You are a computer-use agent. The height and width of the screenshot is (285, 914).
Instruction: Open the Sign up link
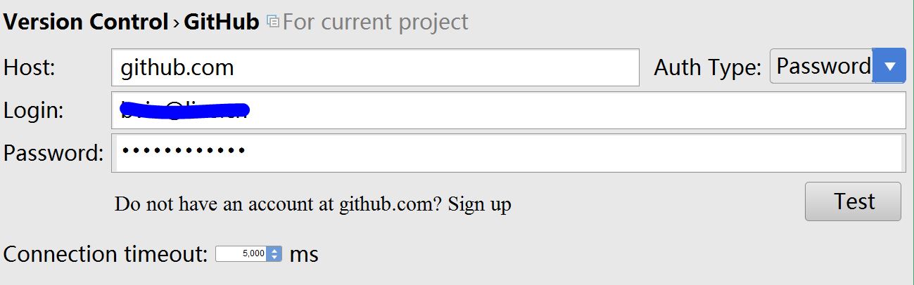(x=480, y=204)
